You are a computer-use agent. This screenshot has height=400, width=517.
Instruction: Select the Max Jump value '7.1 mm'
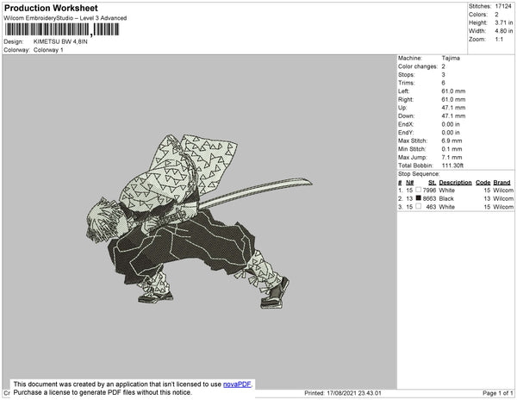[x=452, y=157]
